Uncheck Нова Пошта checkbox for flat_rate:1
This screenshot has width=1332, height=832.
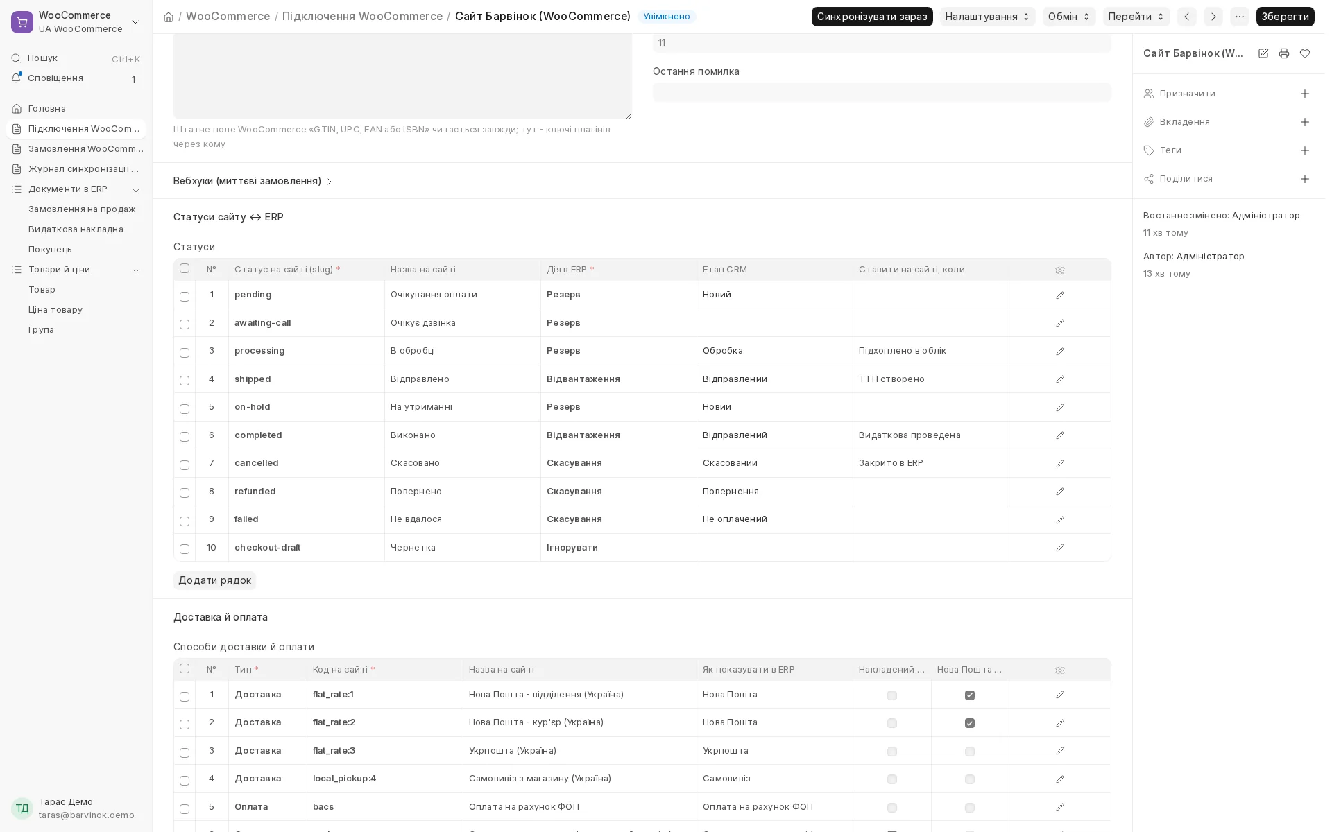point(970,695)
